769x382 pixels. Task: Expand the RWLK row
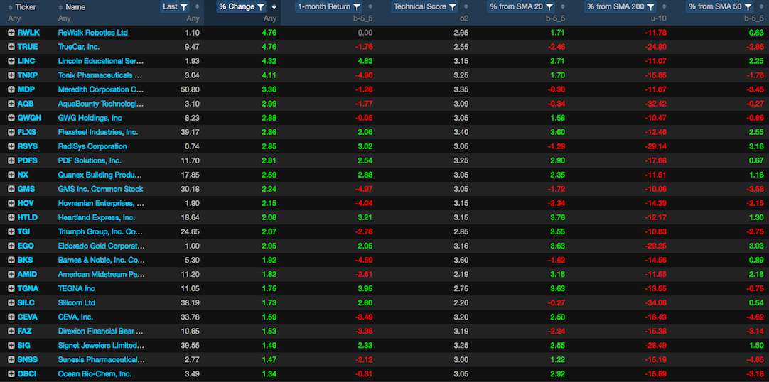tap(11, 33)
